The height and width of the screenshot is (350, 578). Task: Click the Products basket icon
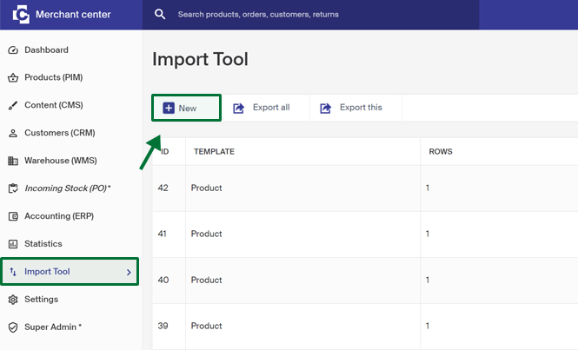point(13,77)
